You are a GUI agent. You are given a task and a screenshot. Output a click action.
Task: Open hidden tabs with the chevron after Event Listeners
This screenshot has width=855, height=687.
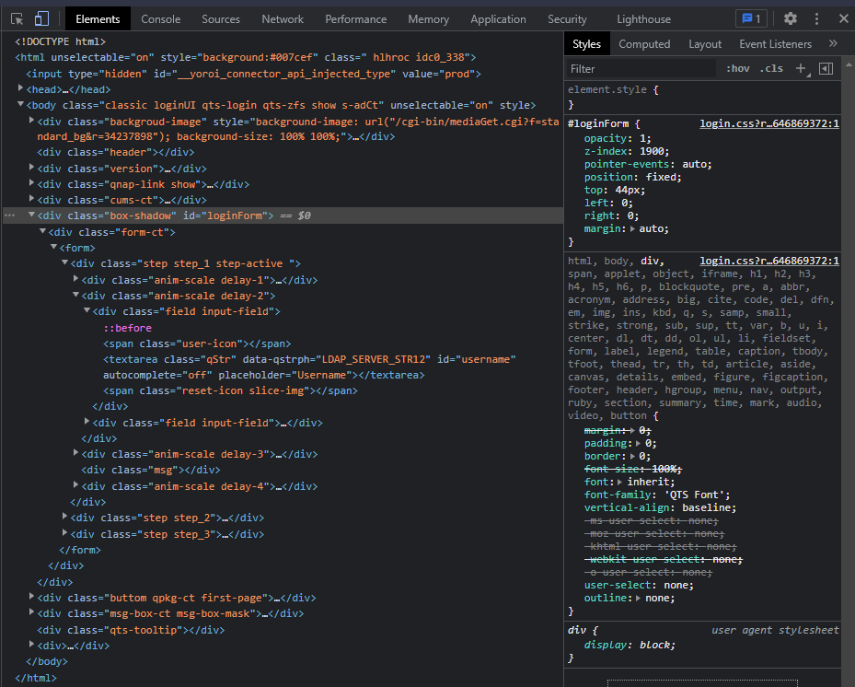[834, 43]
